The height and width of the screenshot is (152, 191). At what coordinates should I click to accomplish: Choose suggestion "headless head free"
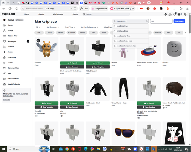(131, 41)
